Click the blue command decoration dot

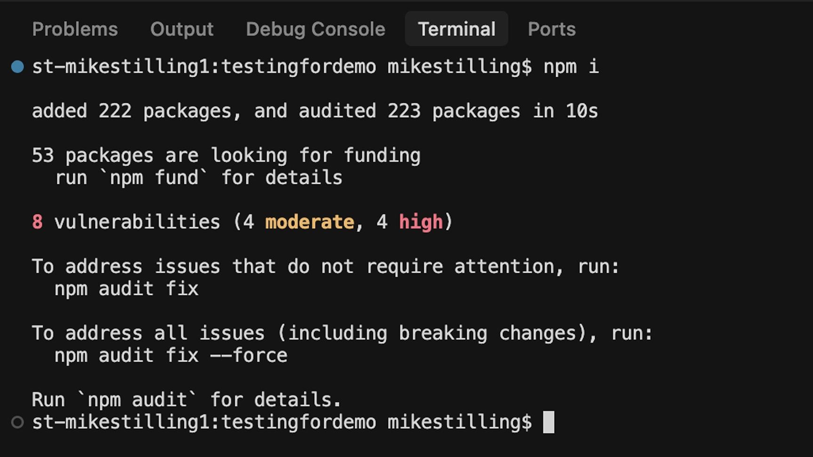(17, 67)
